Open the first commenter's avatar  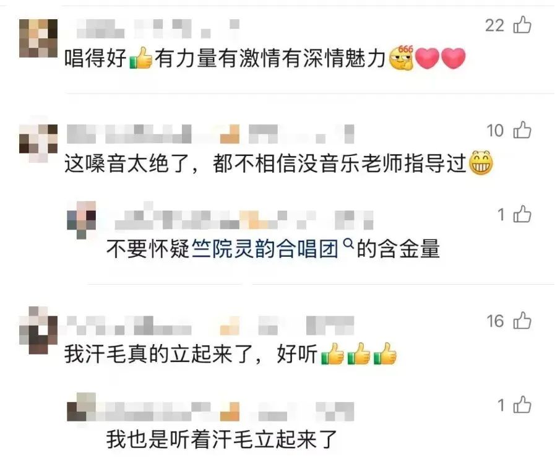(38, 38)
